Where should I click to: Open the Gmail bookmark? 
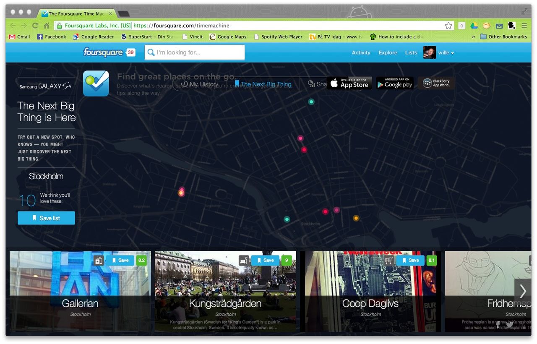click(x=19, y=37)
